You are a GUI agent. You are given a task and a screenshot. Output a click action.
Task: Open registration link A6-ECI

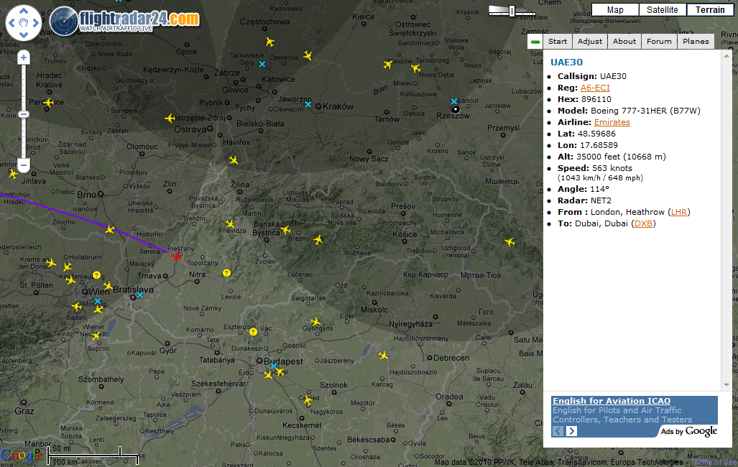595,88
